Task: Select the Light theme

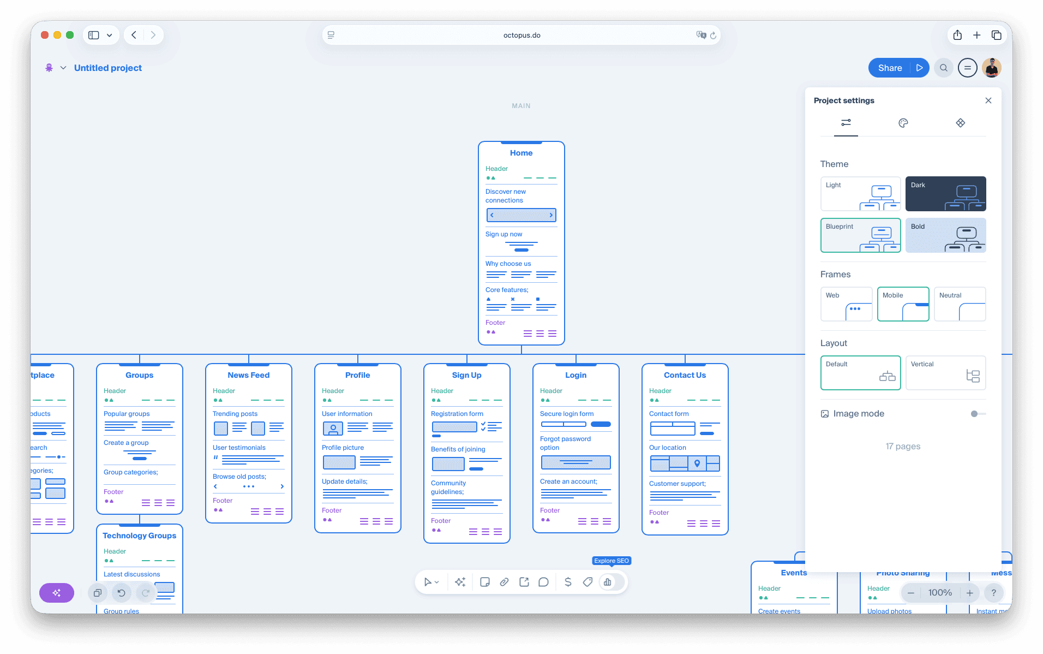Action: [x=860, y=194]
